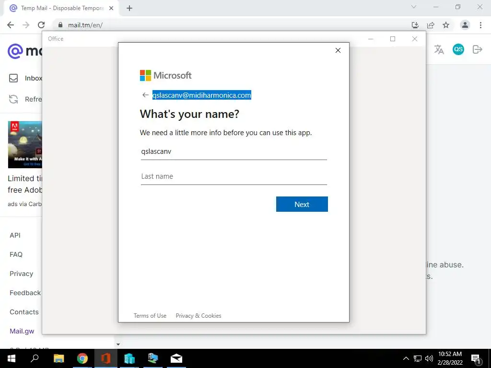Open the Privacy & Cookies link
Screen dimensions: 491x368
[x=199, y=316]
